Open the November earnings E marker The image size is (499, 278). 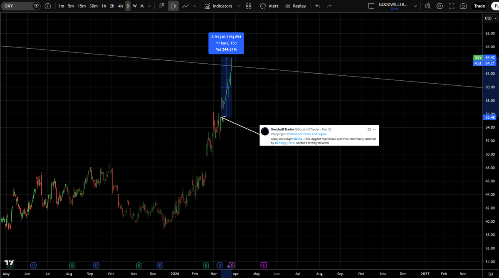(139, 265)
